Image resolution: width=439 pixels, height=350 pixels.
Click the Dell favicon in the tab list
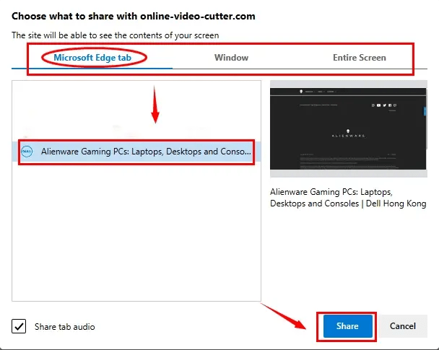27,152
